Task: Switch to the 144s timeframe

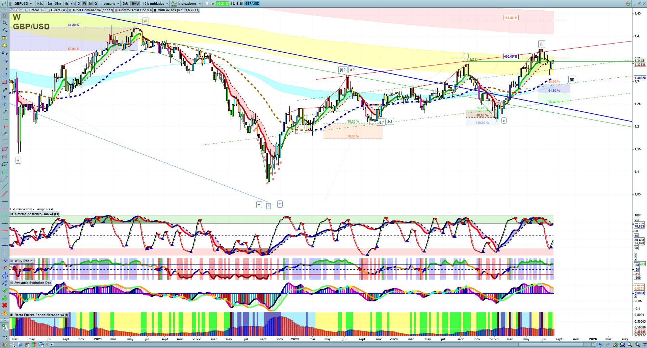Action: pyautogui.click(x=39, y=4)
